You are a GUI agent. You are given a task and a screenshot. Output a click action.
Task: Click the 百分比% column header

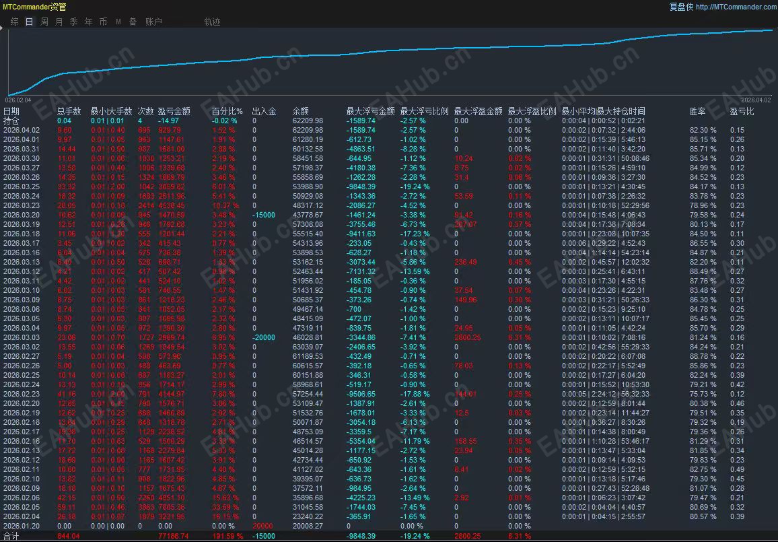tap(227, 111)
